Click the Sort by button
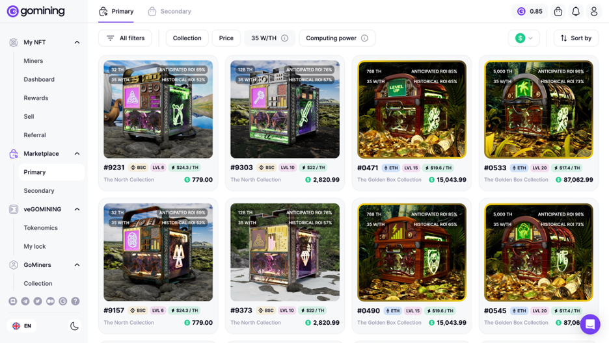The height and width of the screenshot is (343, 609). [x=576, y=38]
